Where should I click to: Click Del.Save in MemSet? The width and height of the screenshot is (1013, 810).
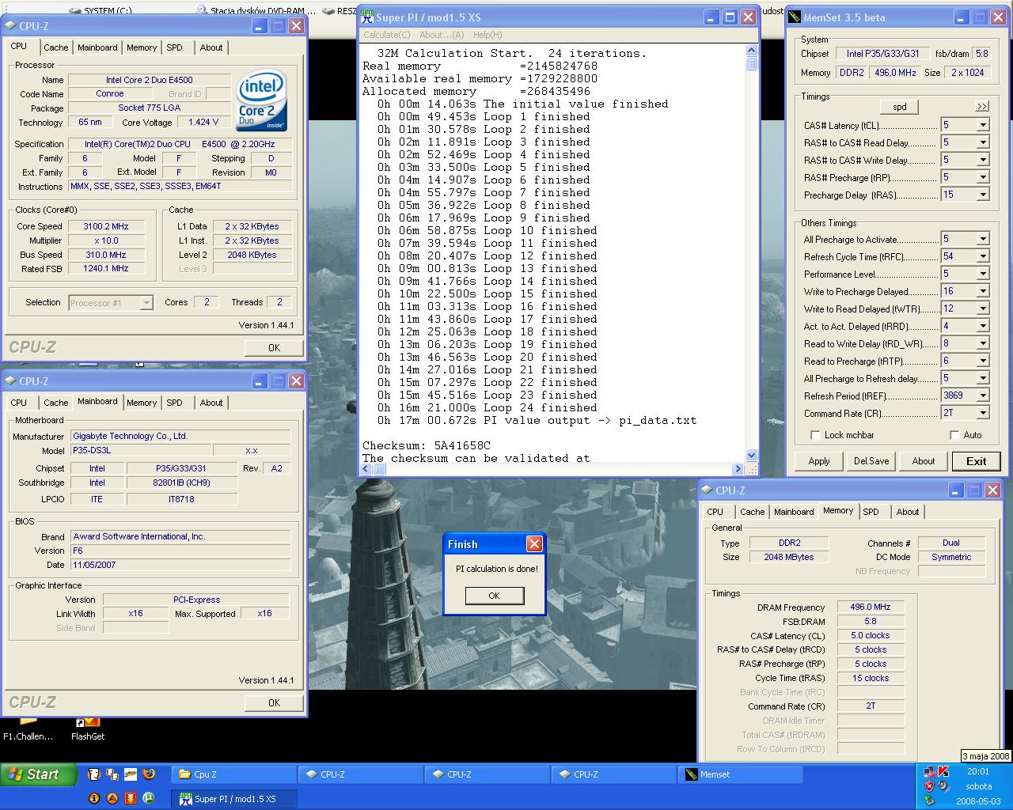(x=871, y=461)
